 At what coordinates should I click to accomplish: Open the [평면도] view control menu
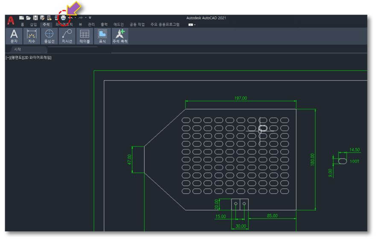pos(17,58)
